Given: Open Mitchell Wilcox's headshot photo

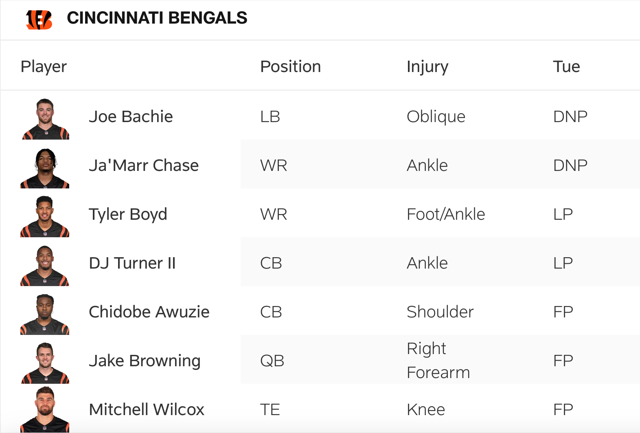Looking at the screenshot, I should tap(45, 409).
